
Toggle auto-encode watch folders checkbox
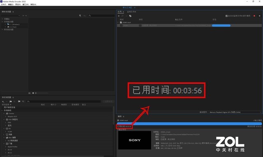(x=226, y=16)
